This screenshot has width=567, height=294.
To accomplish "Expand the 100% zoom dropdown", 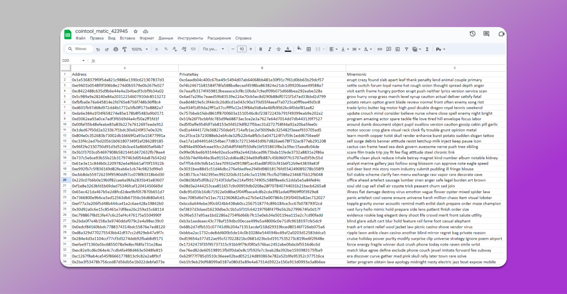I will coord(140,49).
